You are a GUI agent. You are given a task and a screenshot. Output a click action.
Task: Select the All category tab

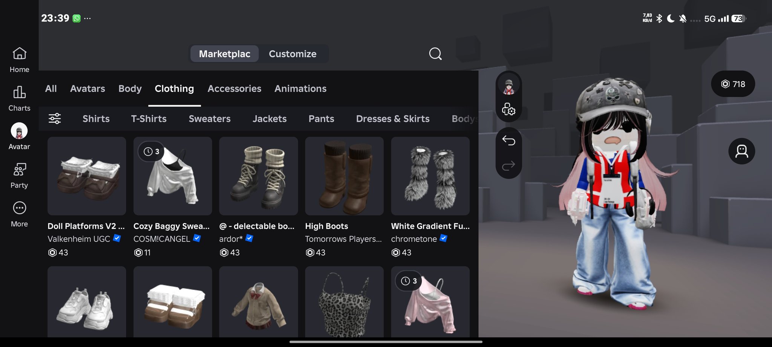(x=51, y=89)
